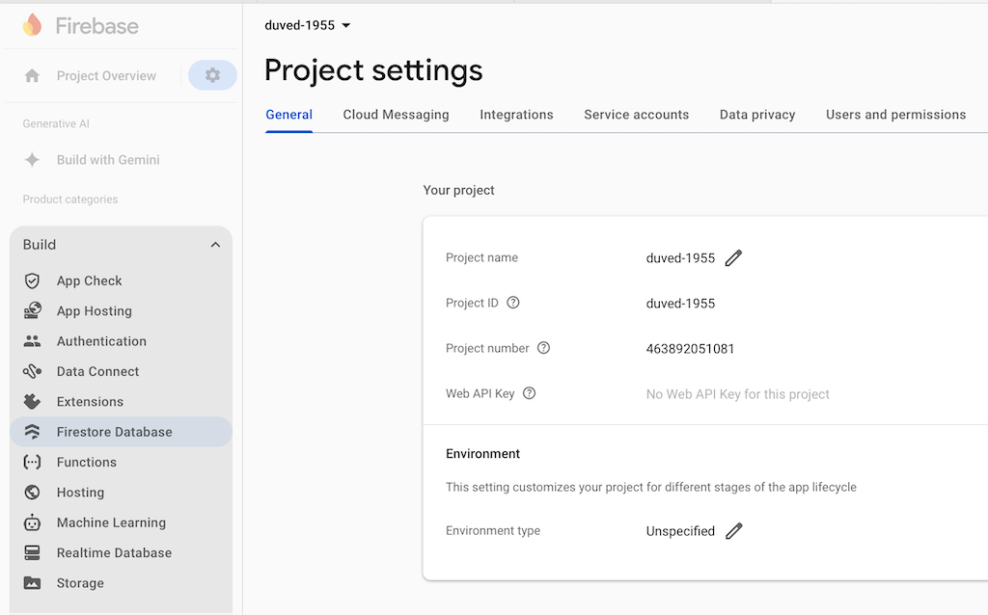Click the Firebase wordmark text
This screenshot has width=988, height=615.
pyautogui.click(x=97, y=26)
